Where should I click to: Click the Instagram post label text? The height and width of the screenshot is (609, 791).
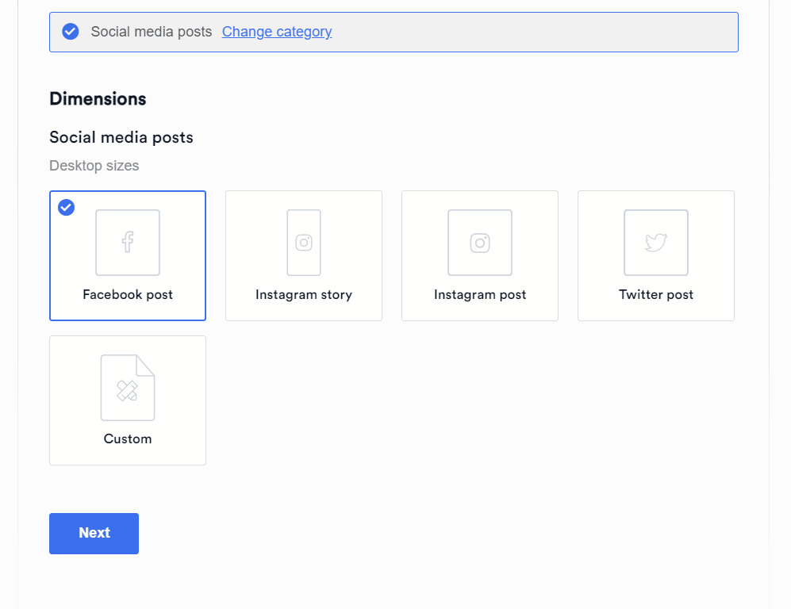click(480, 295)
